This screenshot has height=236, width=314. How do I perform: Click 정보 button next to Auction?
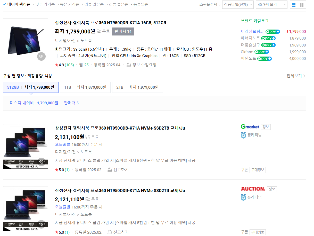272,189
